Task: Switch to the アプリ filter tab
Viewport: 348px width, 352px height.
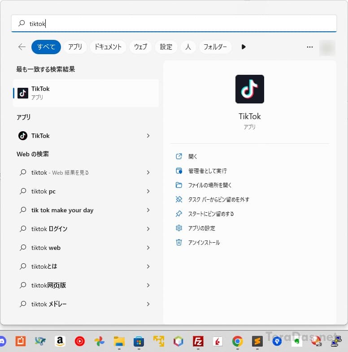Action: pyautogui.click(x=75, y=47)
